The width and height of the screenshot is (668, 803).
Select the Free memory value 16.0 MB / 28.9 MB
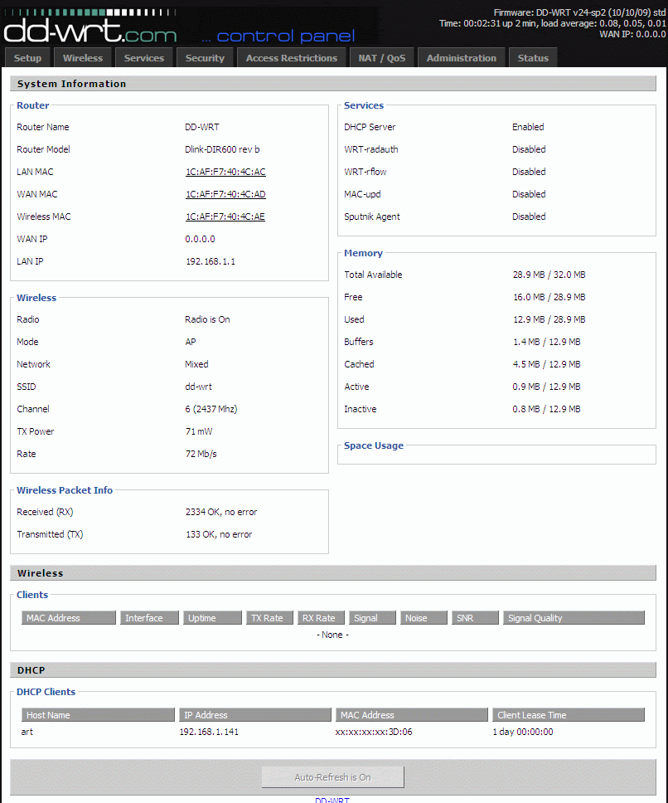point(549,298)
